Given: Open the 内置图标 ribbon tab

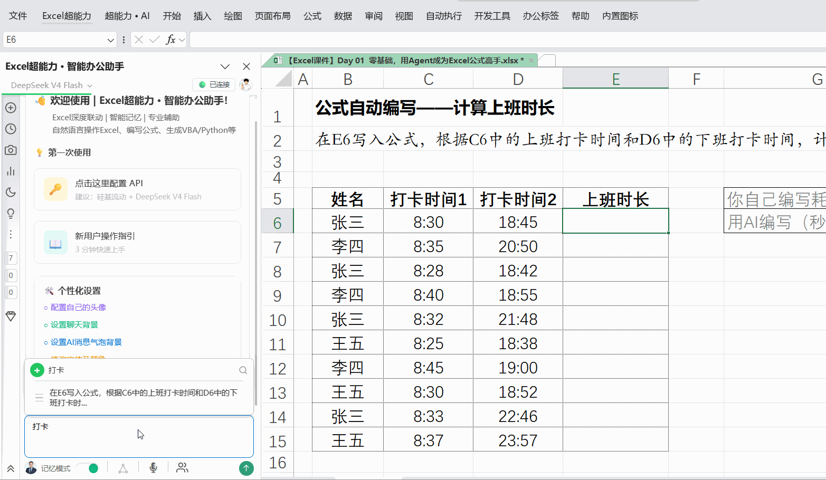Looking at the screenshot, I should [620, 16].
